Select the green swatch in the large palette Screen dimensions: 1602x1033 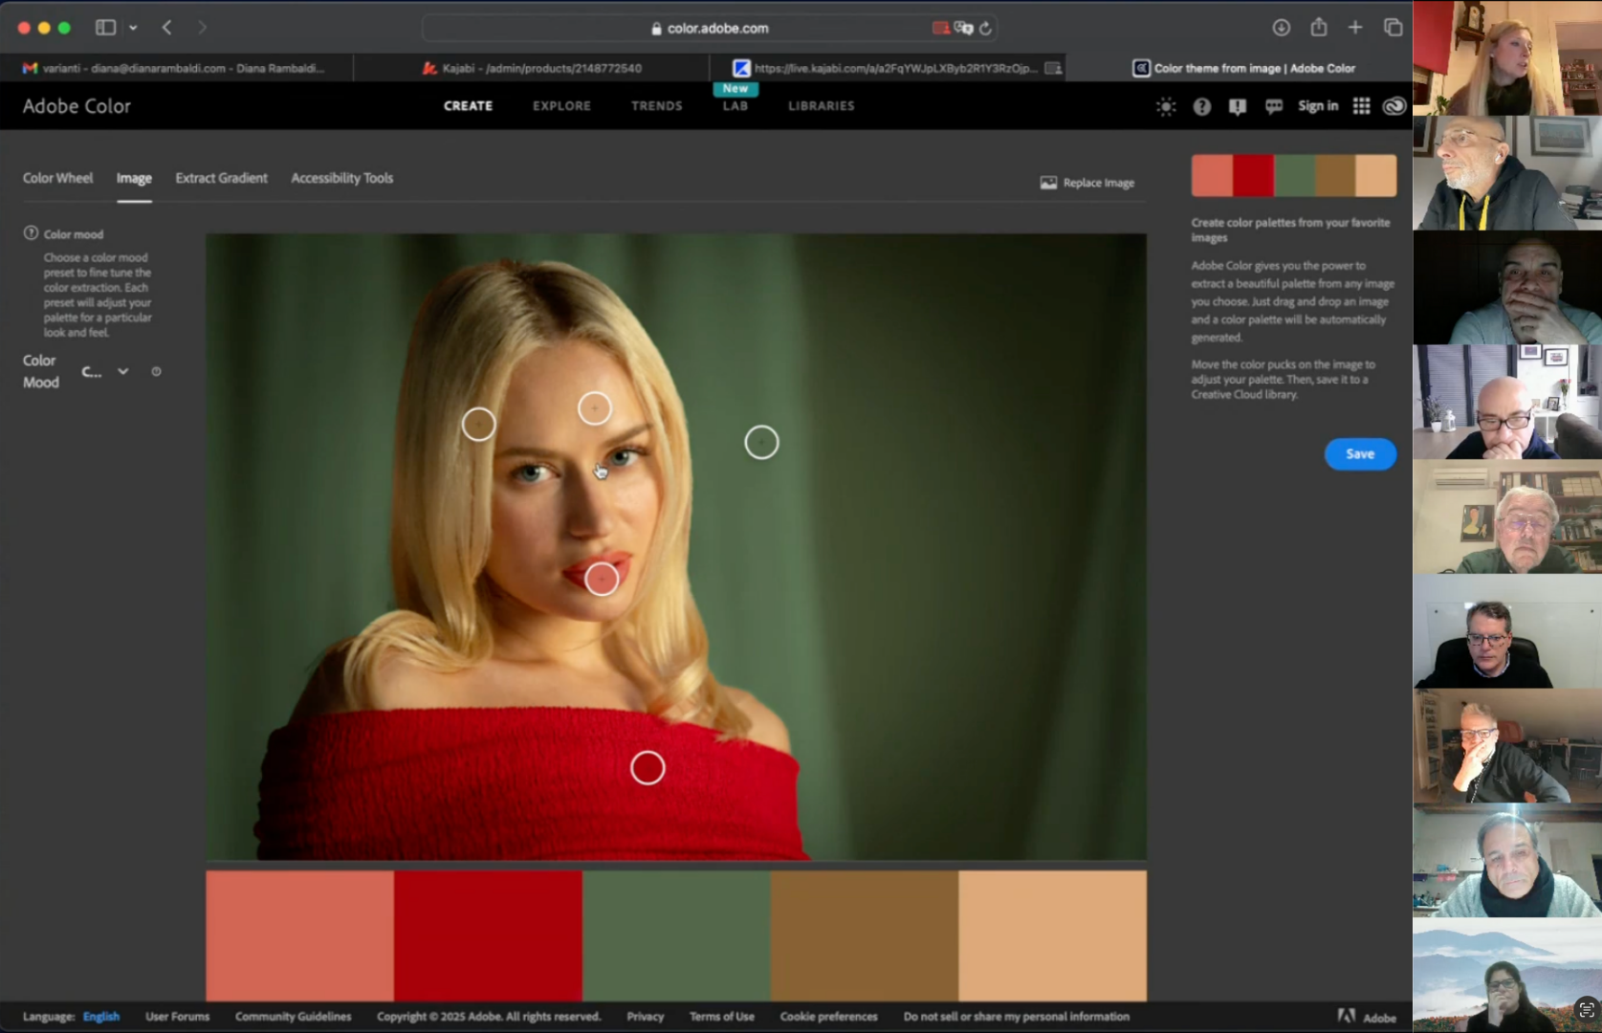[676, 935]
